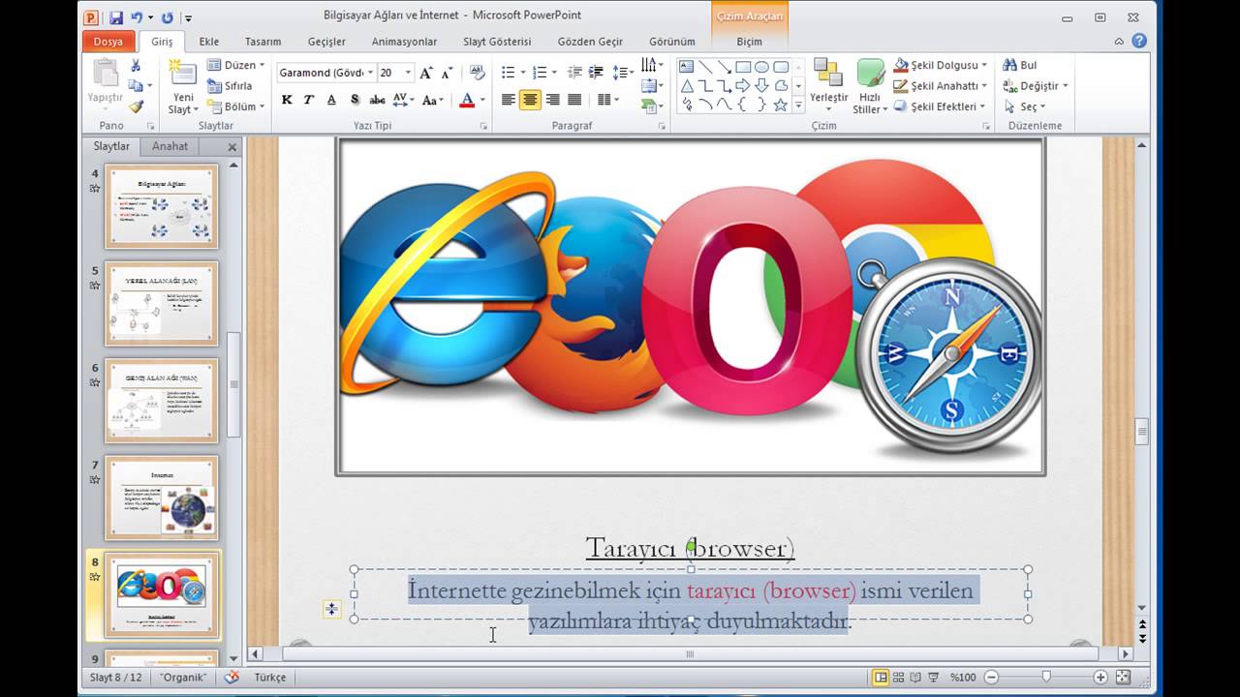Switch to Slide Sorter view in status bar
Image resolution: width=1240 pixels, height=697 pixels.
pos(898,678)
